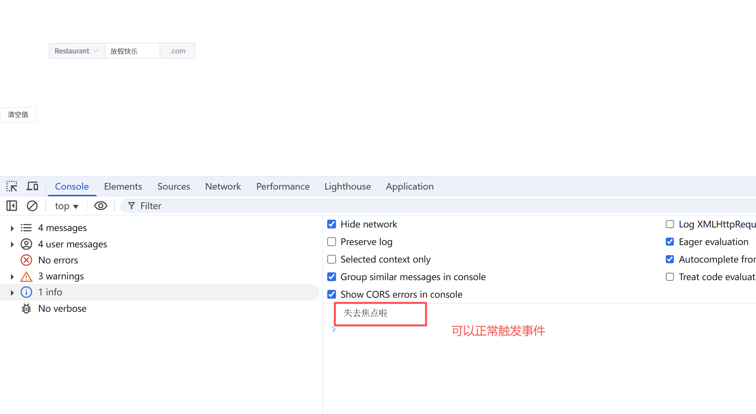Expand the 4 messages tree item

click(12, 228)
